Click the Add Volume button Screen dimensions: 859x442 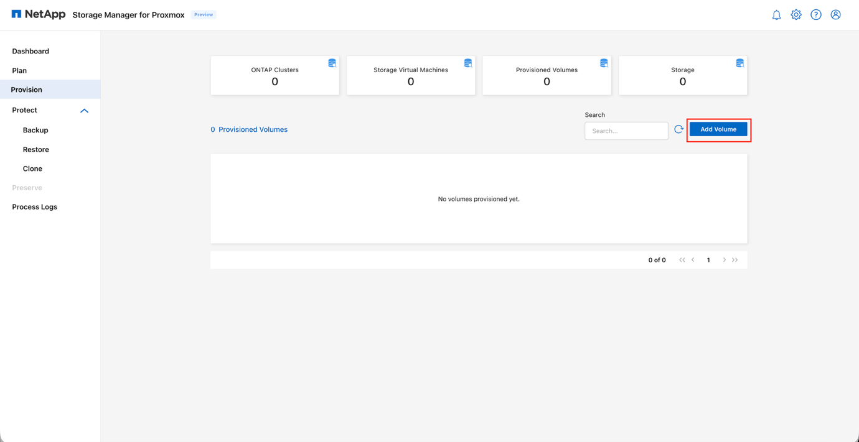tap(718, 129)
